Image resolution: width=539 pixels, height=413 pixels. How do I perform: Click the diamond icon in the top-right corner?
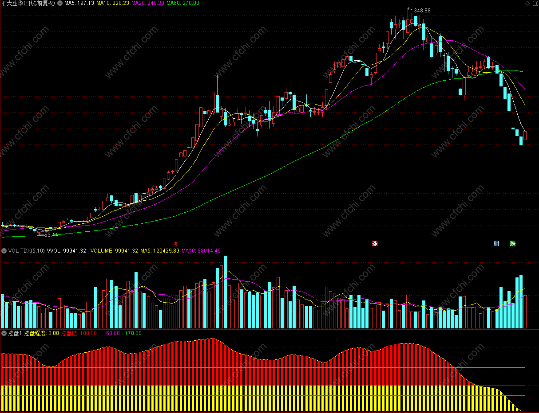[527, 3]
